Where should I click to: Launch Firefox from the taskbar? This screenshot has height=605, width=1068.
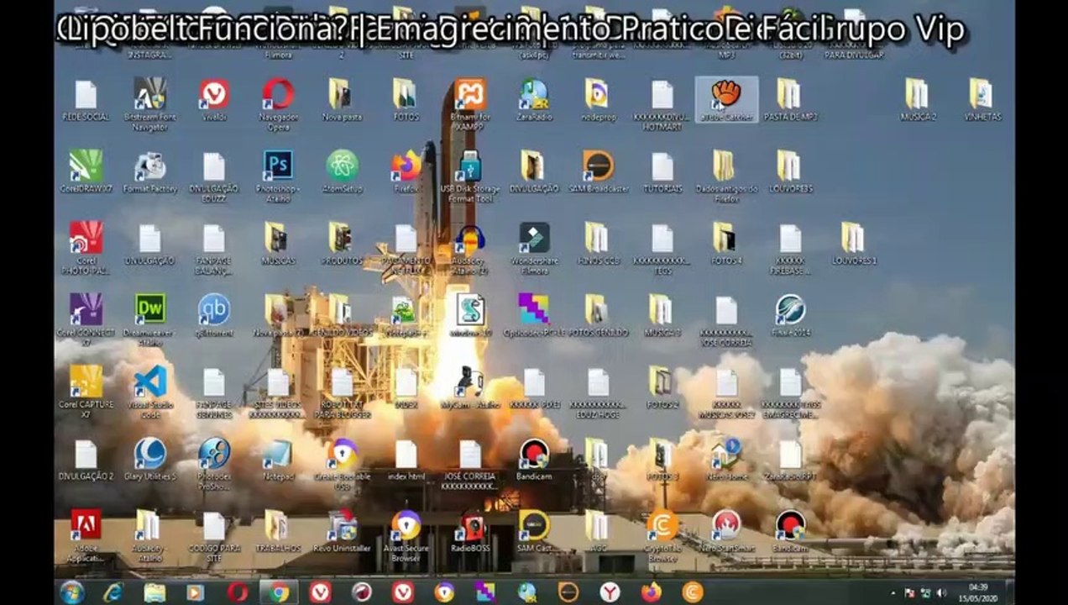pos(651,592)
